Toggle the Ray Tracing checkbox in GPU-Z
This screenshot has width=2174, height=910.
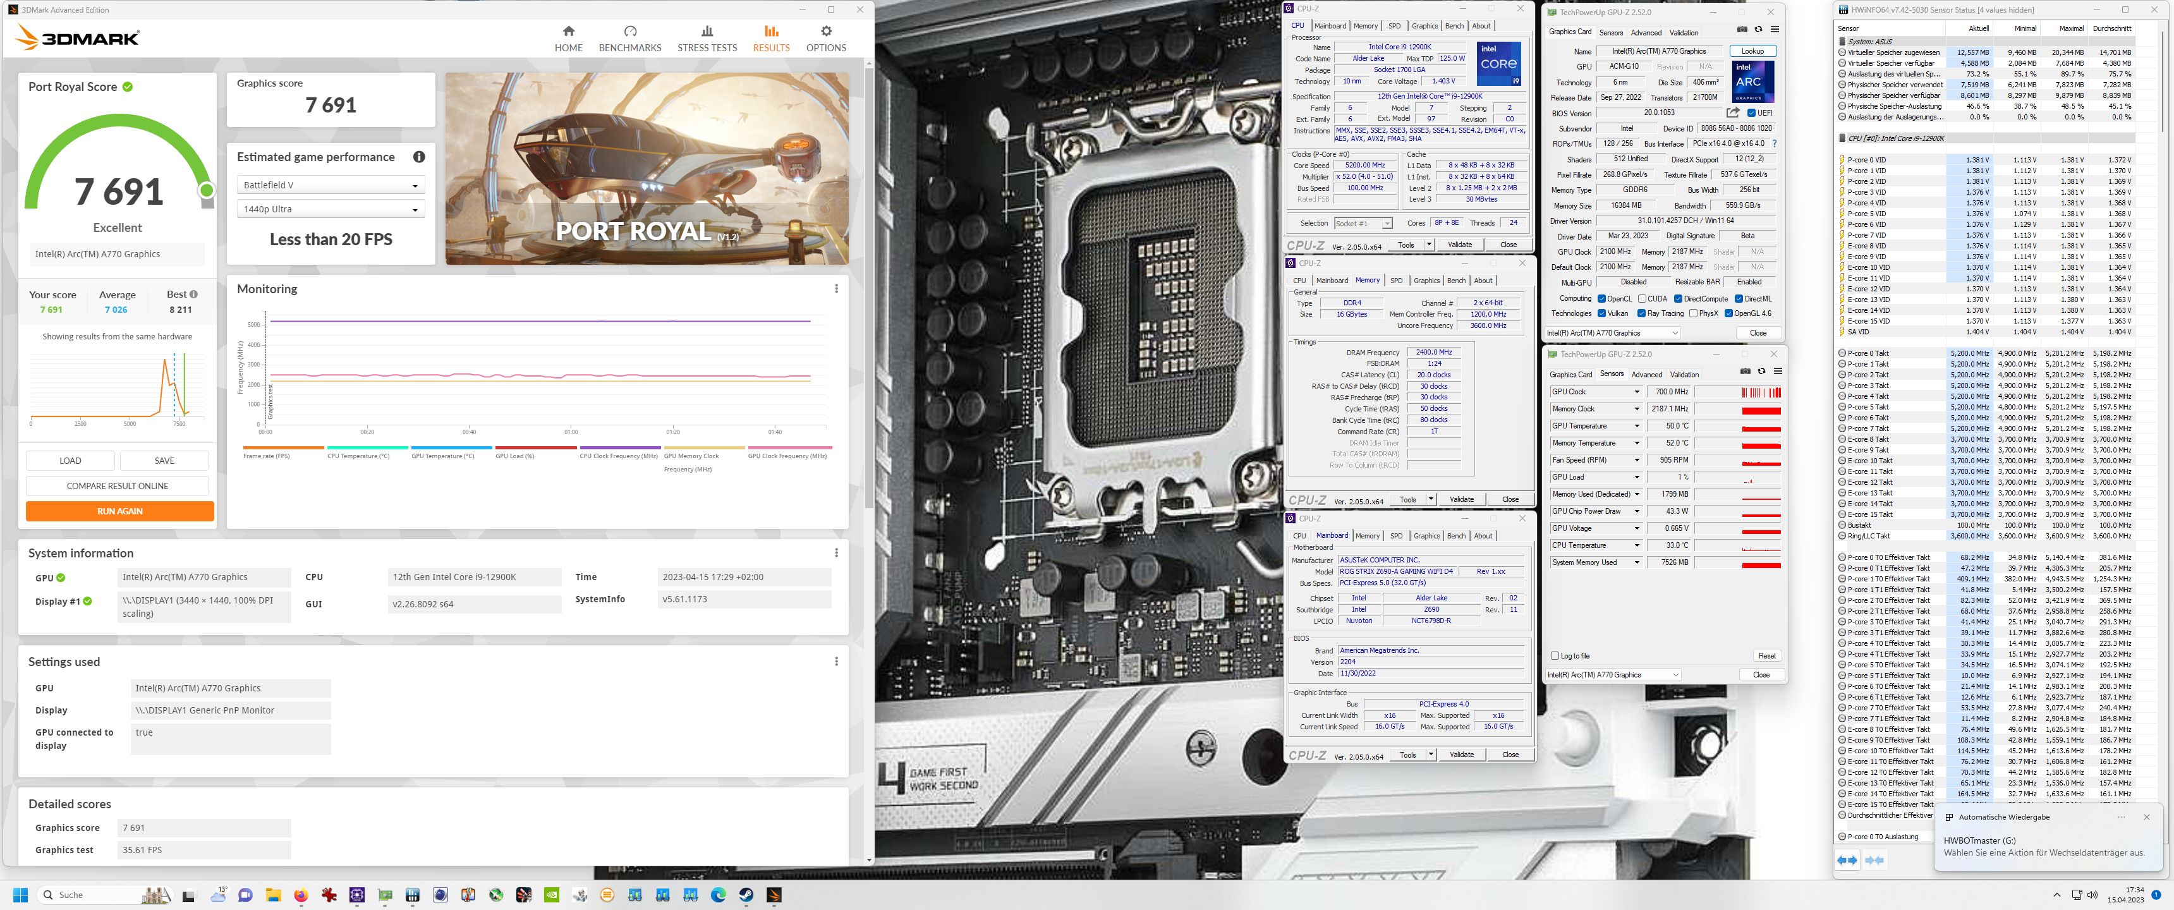point(1641,313)
